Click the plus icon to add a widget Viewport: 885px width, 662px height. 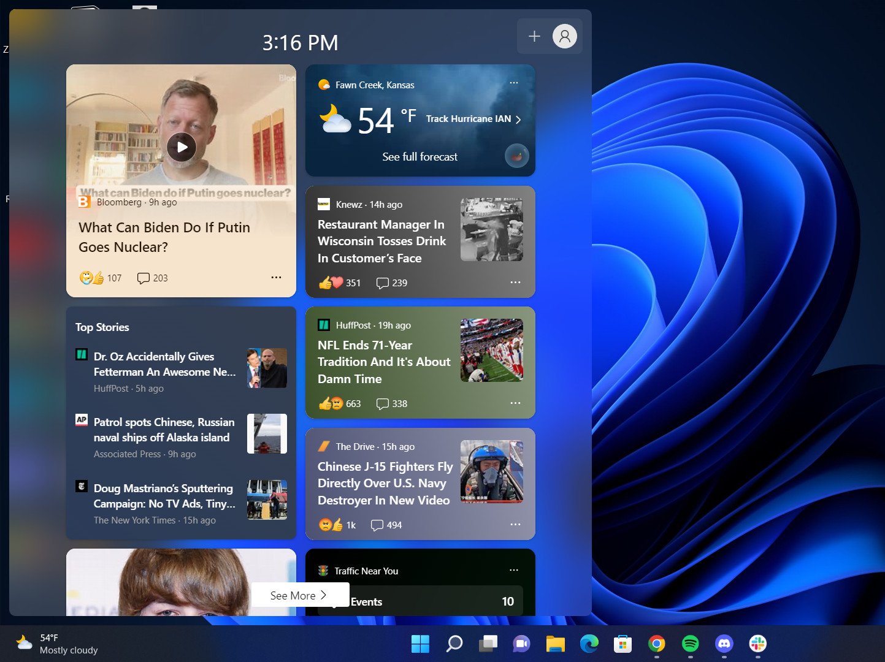534,36
